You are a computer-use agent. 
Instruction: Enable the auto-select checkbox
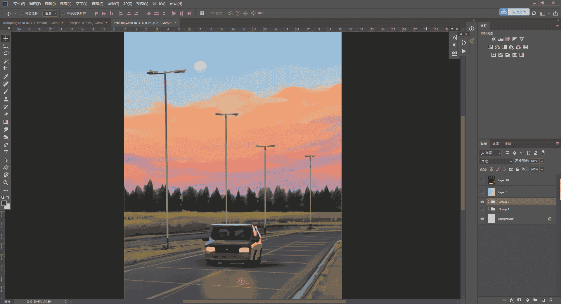coord(22,13)
